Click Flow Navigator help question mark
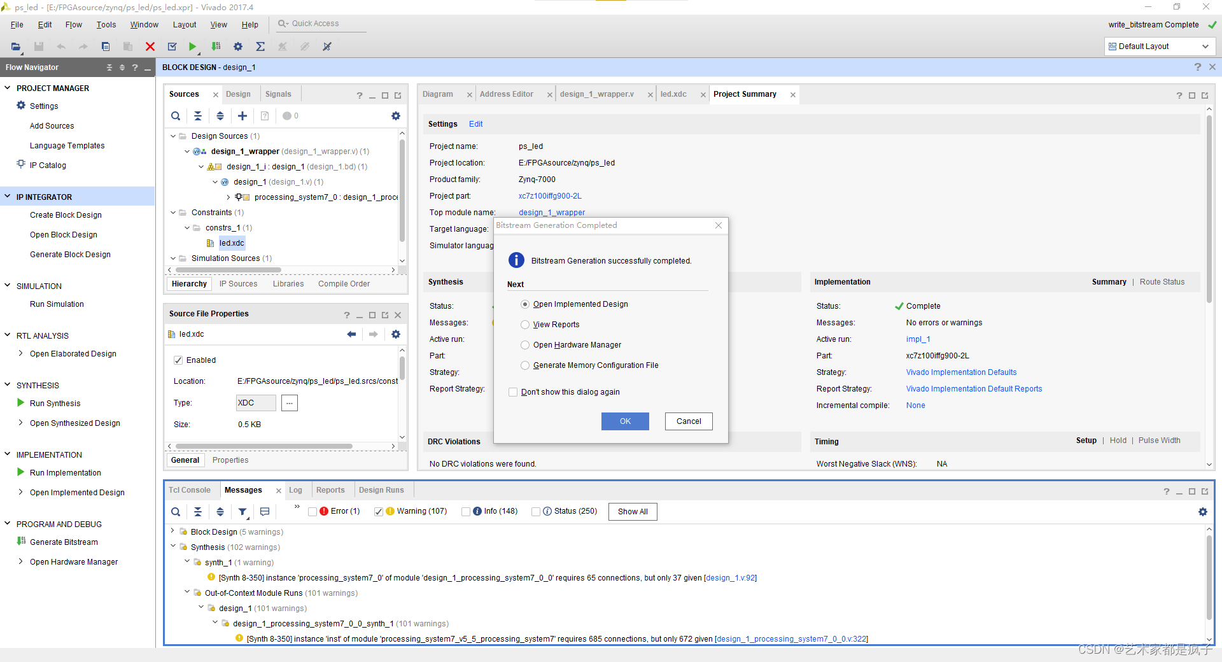This screenshot has width=1222, height=662. (135, 67)
